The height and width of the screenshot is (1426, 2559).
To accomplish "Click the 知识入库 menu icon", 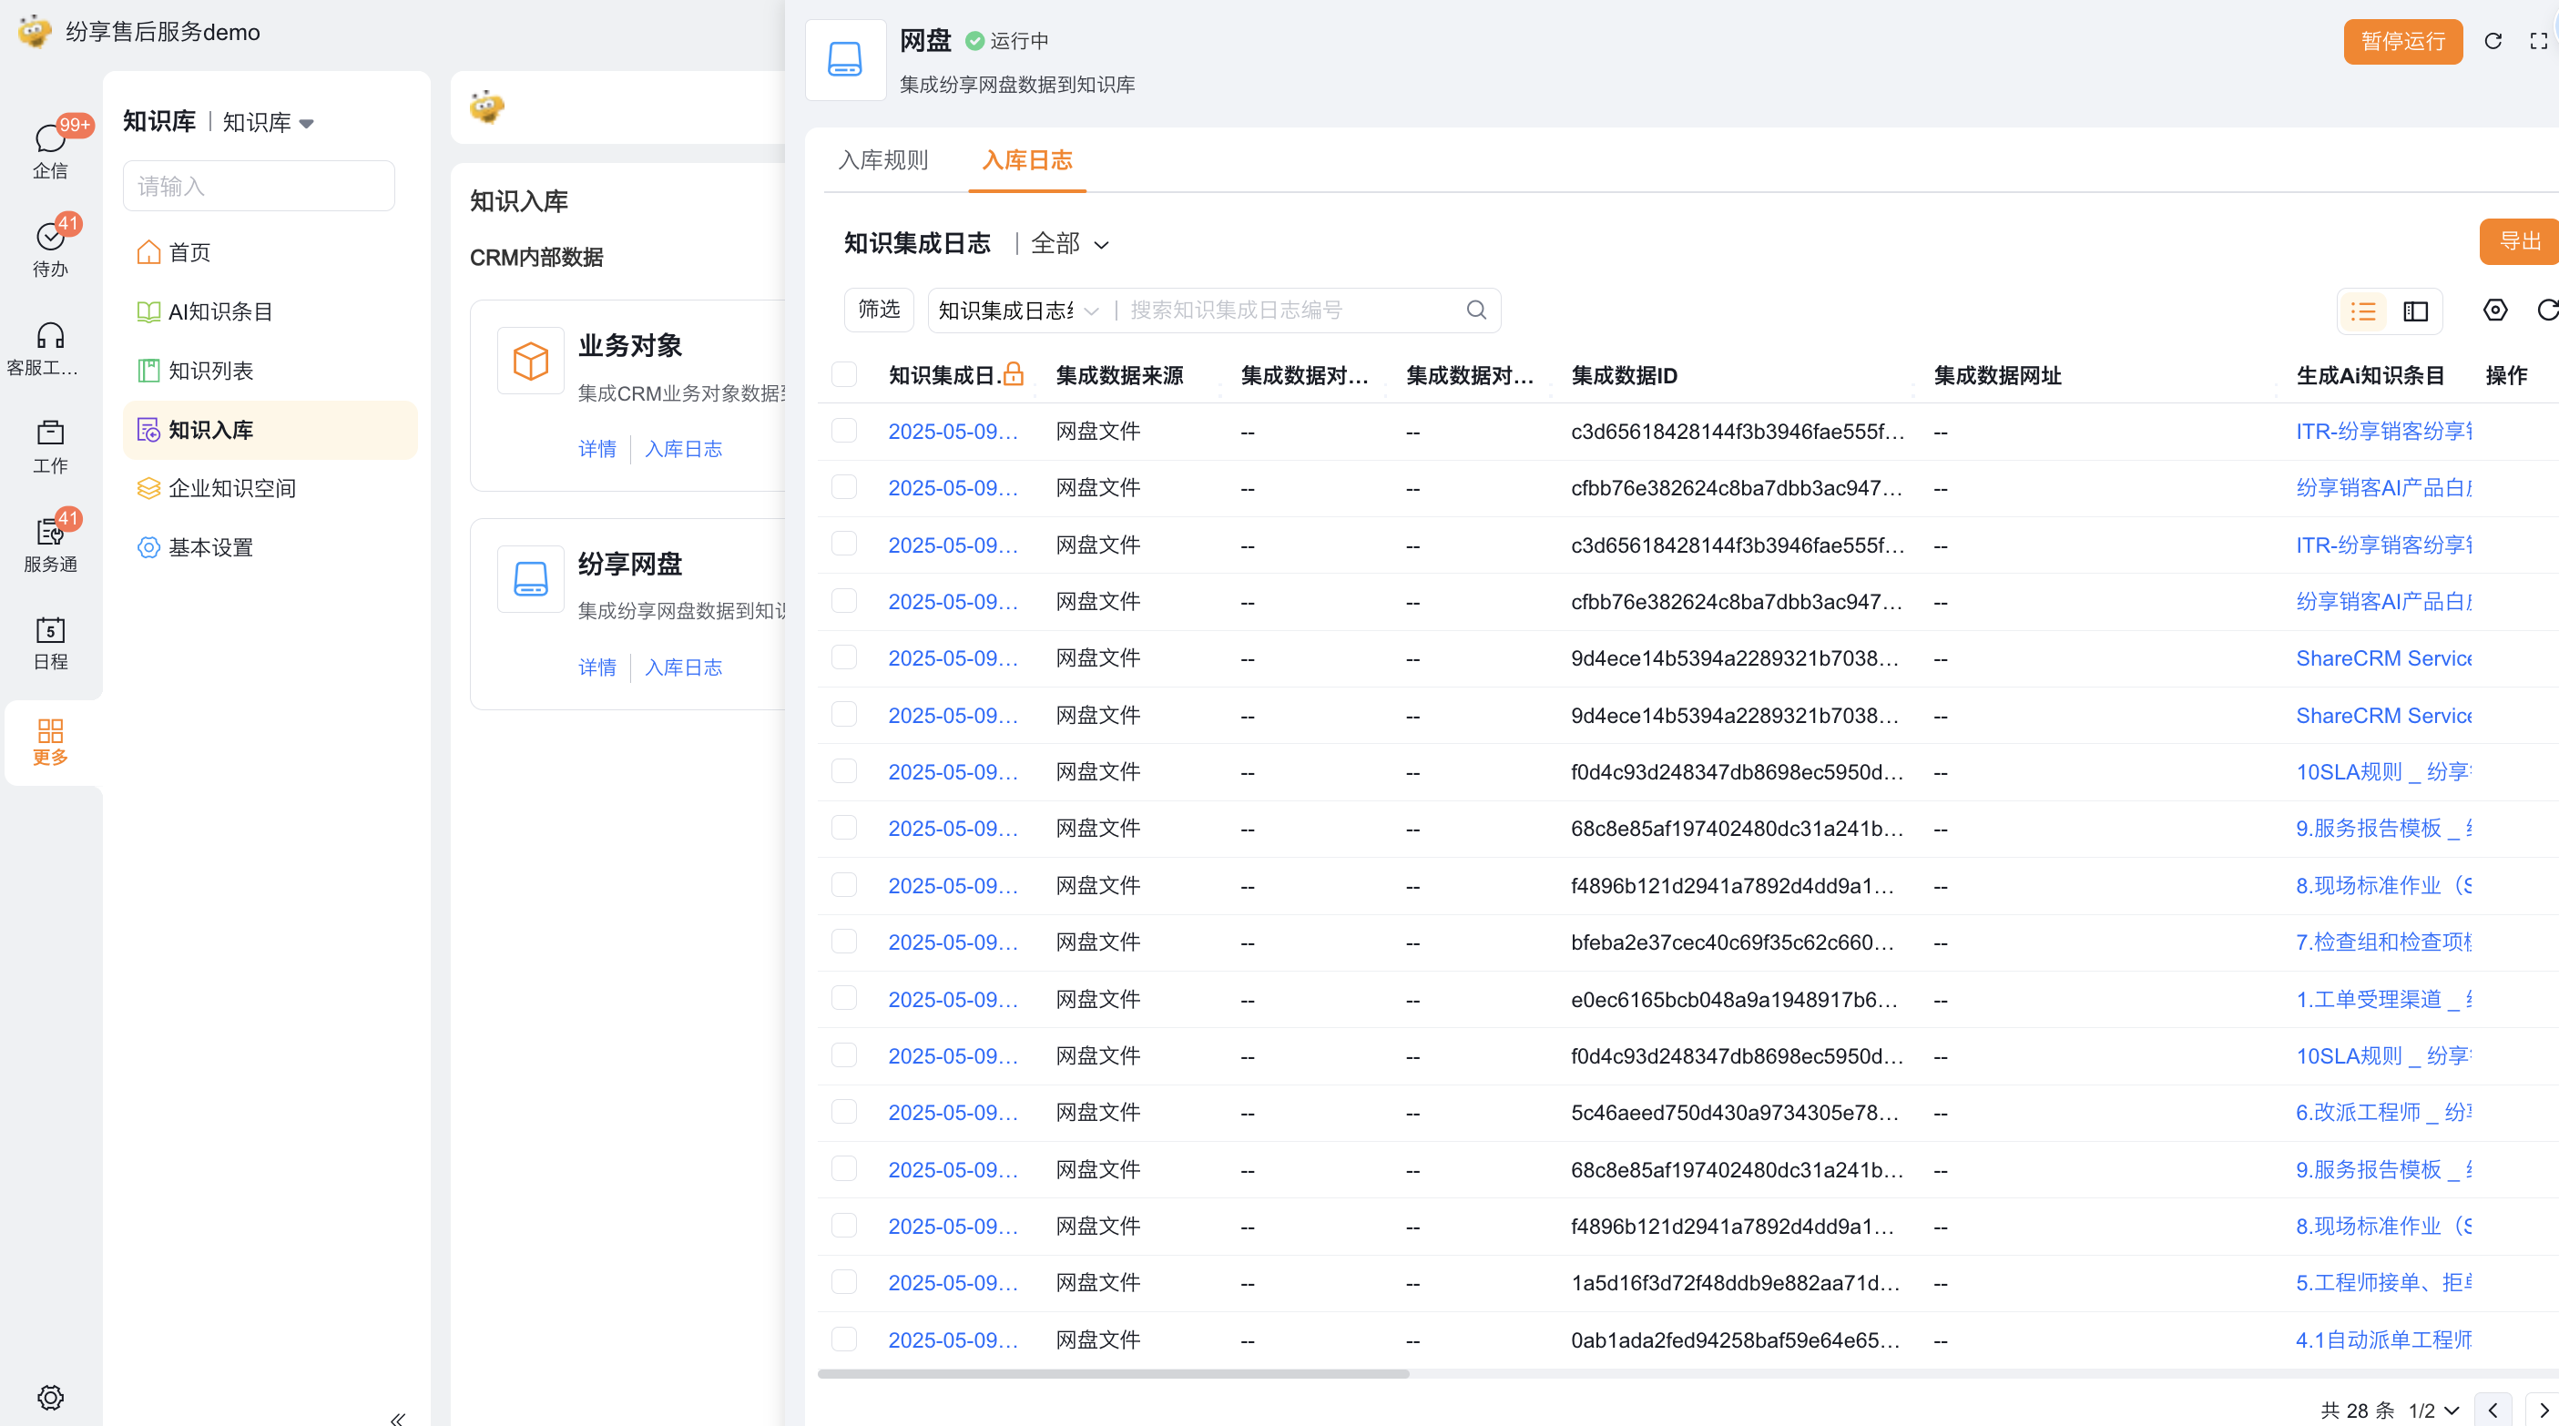I will click(148, 430).
